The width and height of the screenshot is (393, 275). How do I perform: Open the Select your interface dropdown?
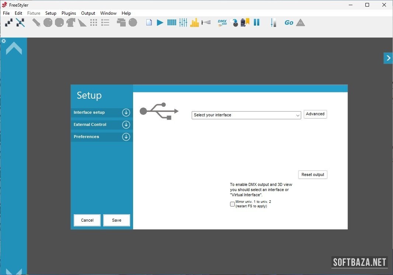click(246, 115)
